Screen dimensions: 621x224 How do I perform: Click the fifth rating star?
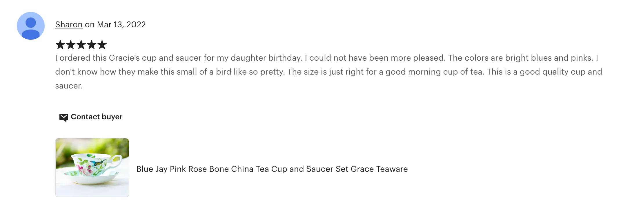(102, 45)
